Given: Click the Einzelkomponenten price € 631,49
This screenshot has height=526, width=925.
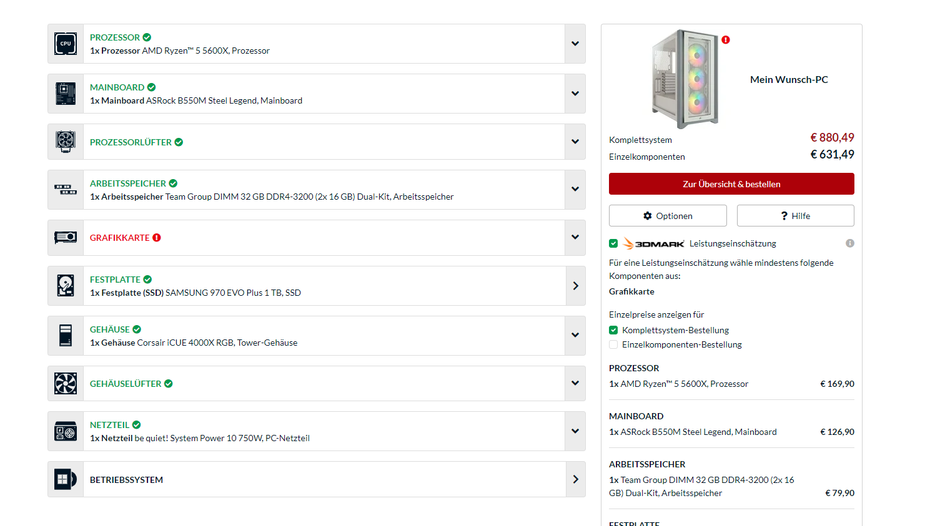Looking at the screenshot, I should coord(832,154).
